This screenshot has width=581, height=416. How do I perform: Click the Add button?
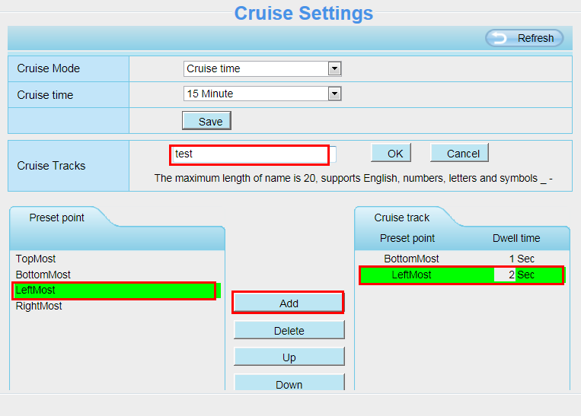tap(289, 303)
